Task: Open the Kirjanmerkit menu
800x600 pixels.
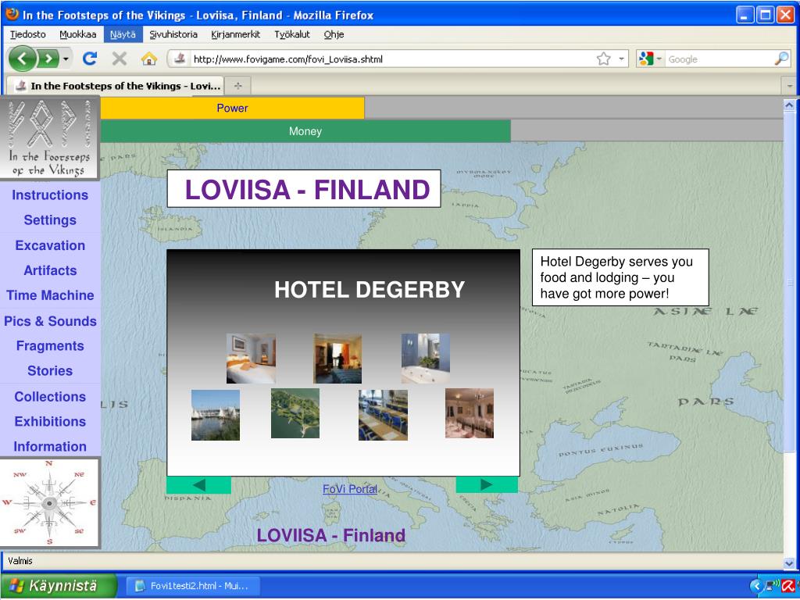Action: click(x=236, y=34)
